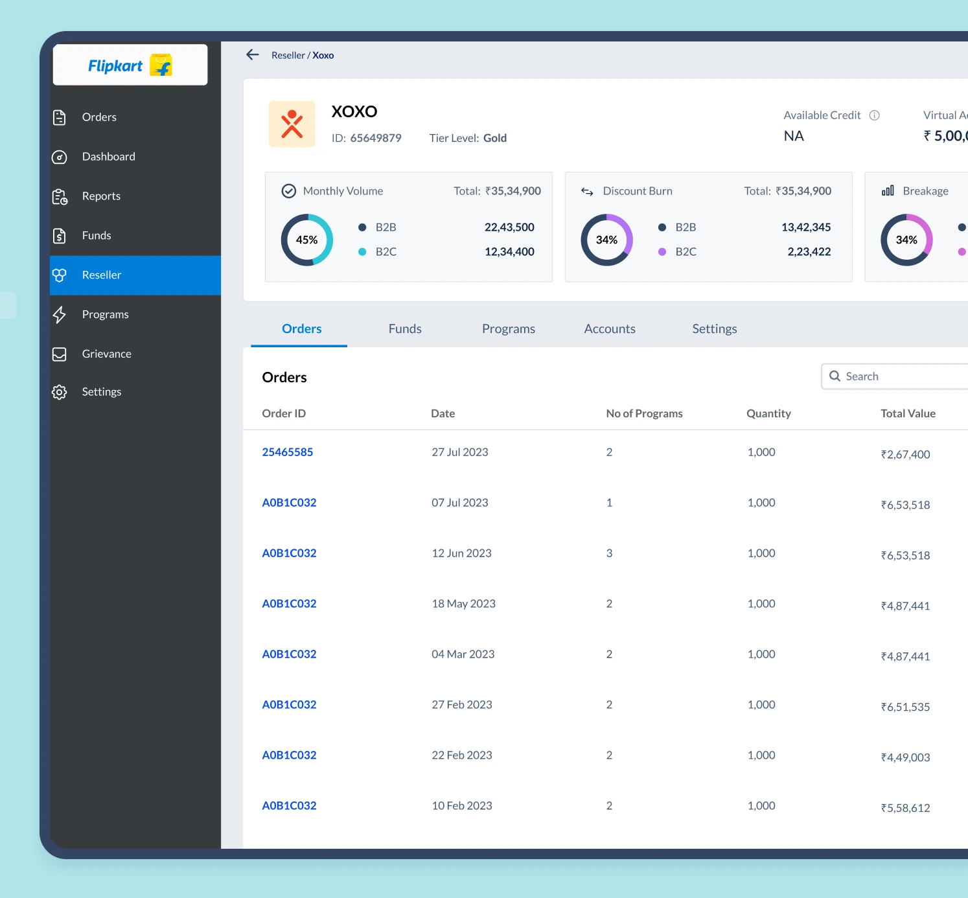Open the order dated 12 Jun 2023
968x898 pixels.
(289, 553)
